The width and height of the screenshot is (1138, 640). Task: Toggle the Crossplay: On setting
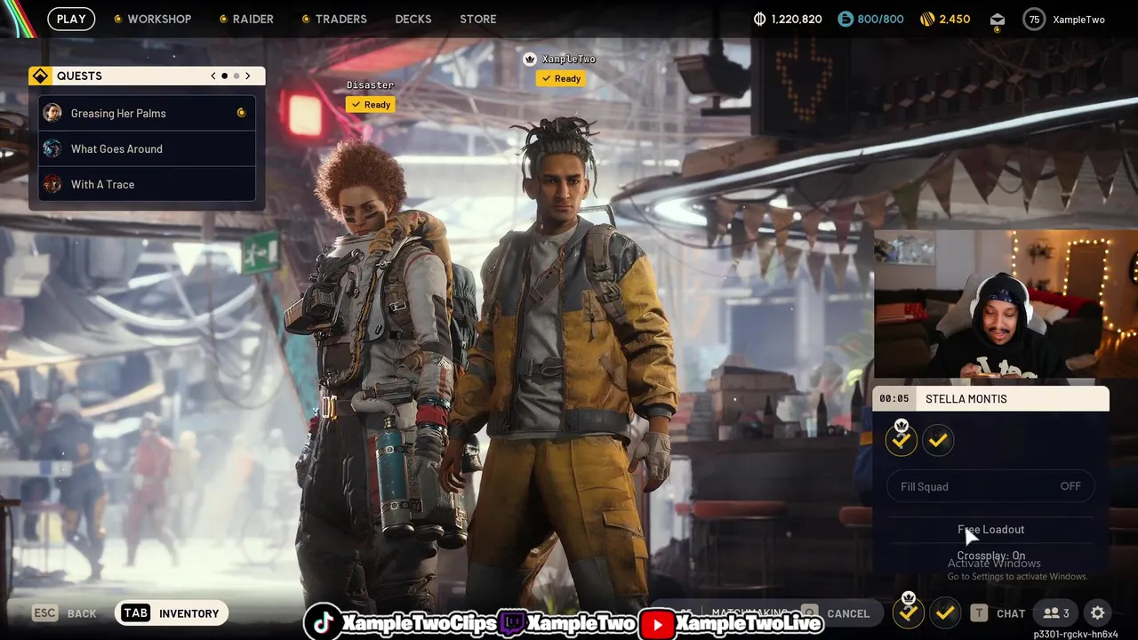pos(990,556)
